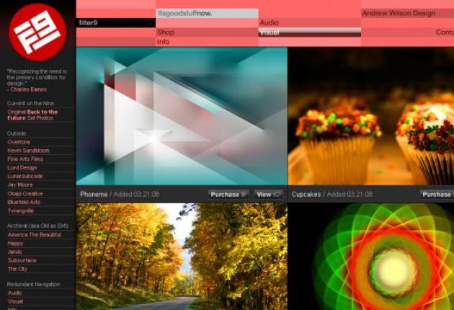Open the Happy archive link
The image size is (454, 310).
(x=15, y=244)
